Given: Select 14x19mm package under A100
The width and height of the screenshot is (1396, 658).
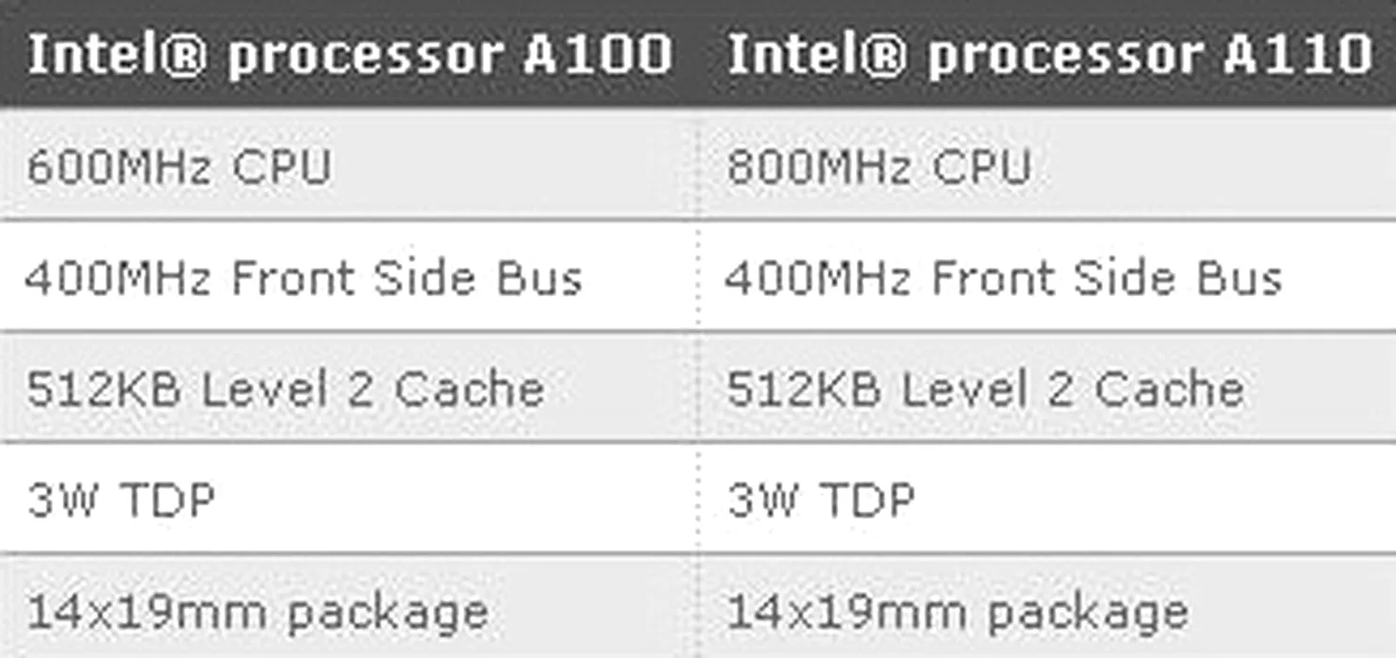Looking at the screenshot, I should coord(349,607).
